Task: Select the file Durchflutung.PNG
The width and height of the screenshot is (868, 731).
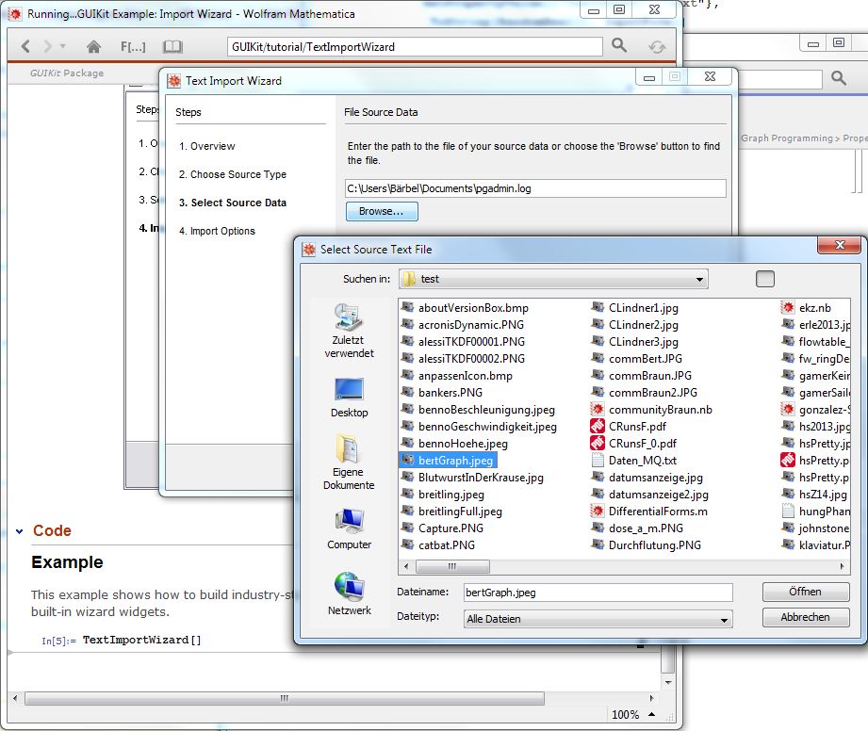Action: pyautogui.click(x=646, y=545)
